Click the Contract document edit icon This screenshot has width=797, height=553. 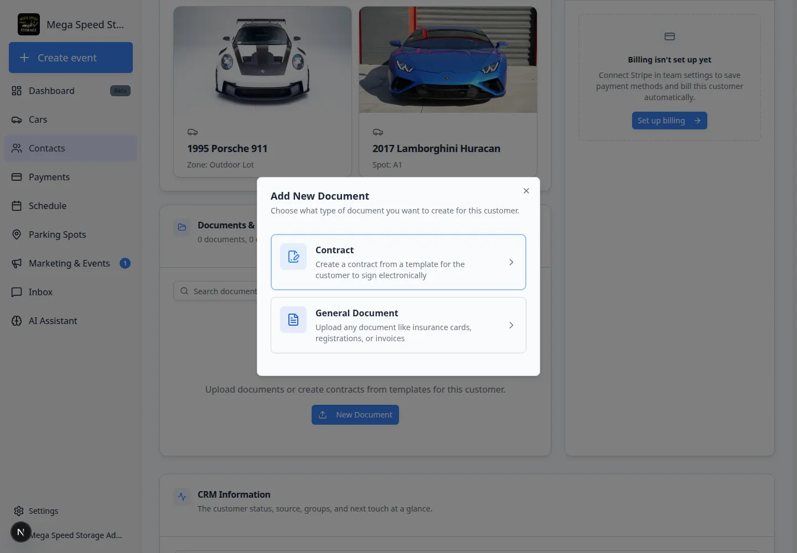[293, 257]
